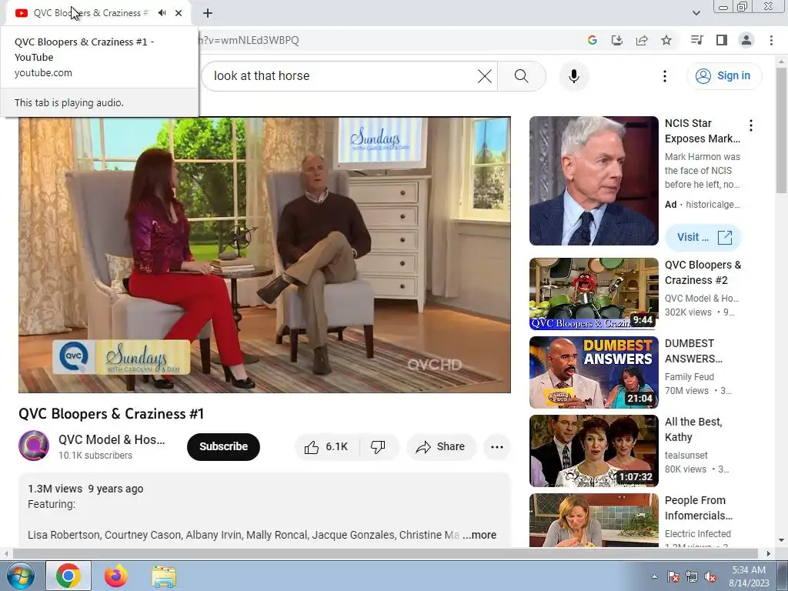Open the NCIS Star ad thumbnail

(x=593, y=181)
